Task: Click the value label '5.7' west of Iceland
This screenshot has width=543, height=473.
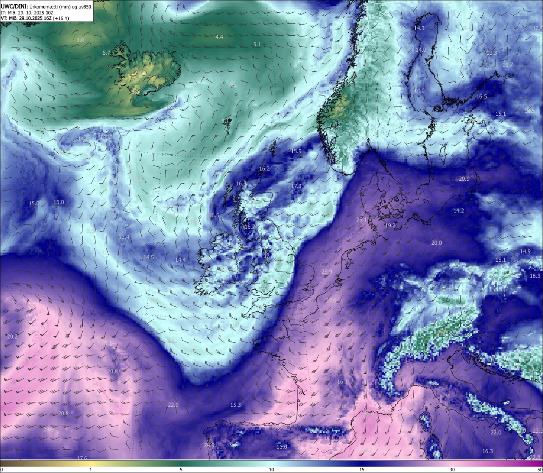Action: (x=106, y=53)
